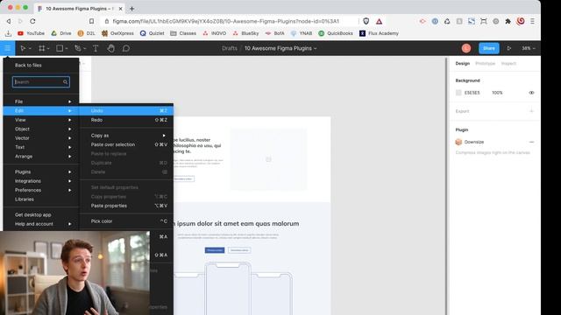The height and width of the screenshot is (315, 561).
Task: Click the blue Share button
Action: point(489,48)
